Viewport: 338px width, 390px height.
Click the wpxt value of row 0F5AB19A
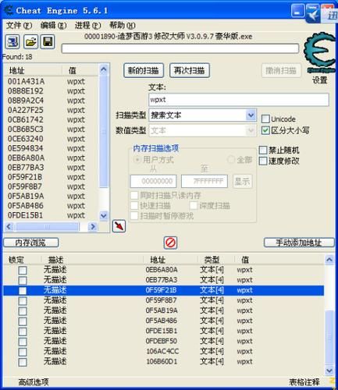(x=244, y=310)
